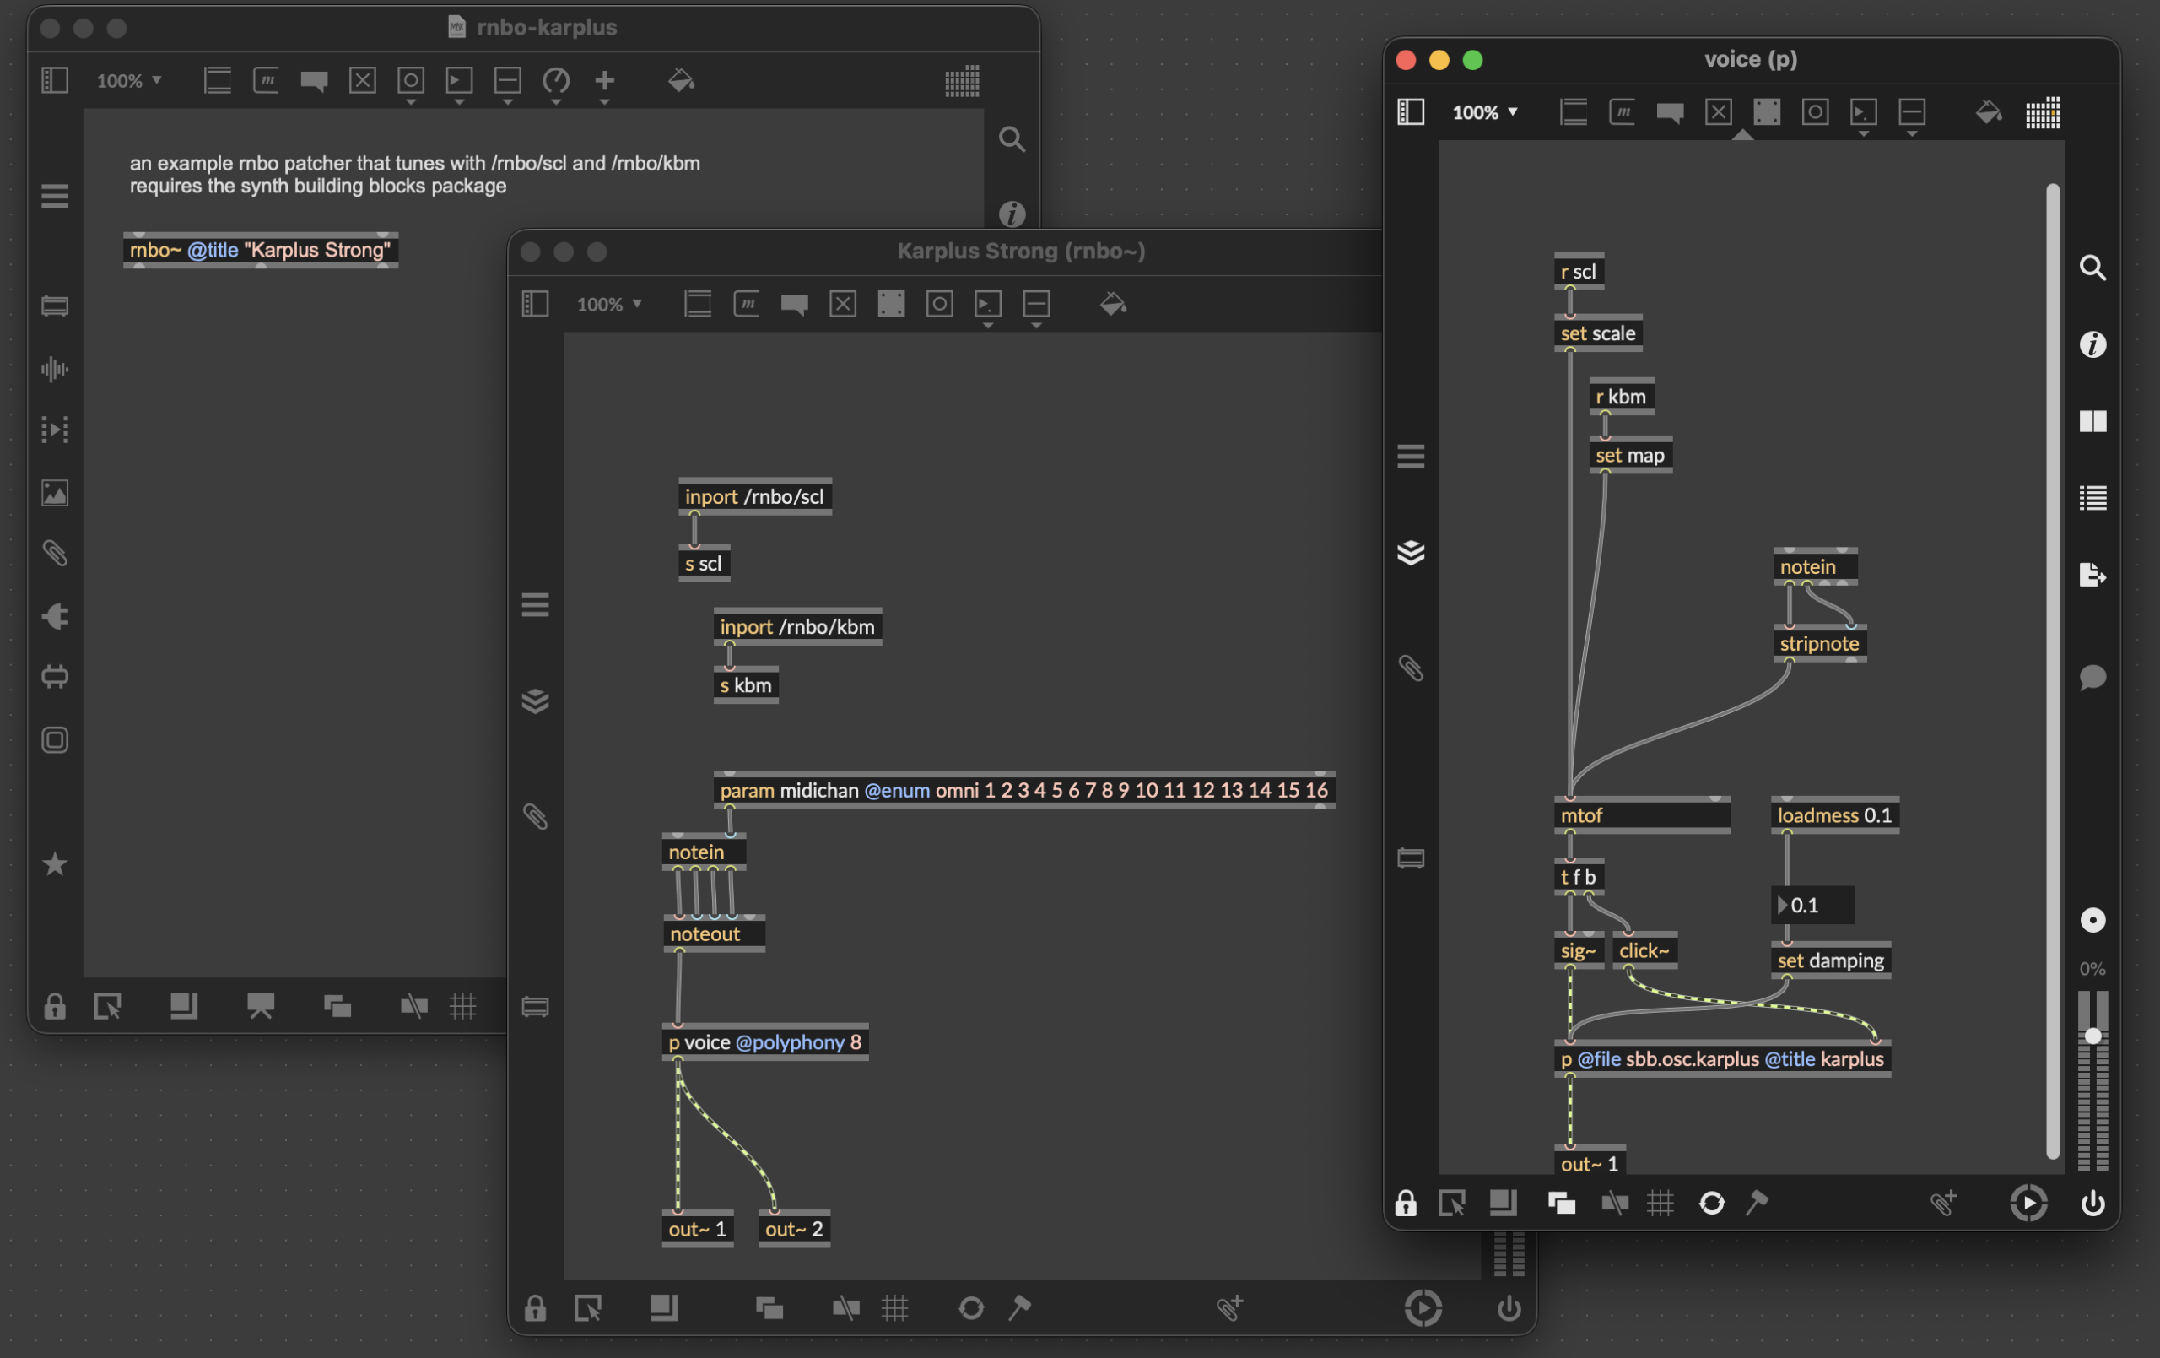Click the star collections icon in rnbo-karplus

(55, 863)
